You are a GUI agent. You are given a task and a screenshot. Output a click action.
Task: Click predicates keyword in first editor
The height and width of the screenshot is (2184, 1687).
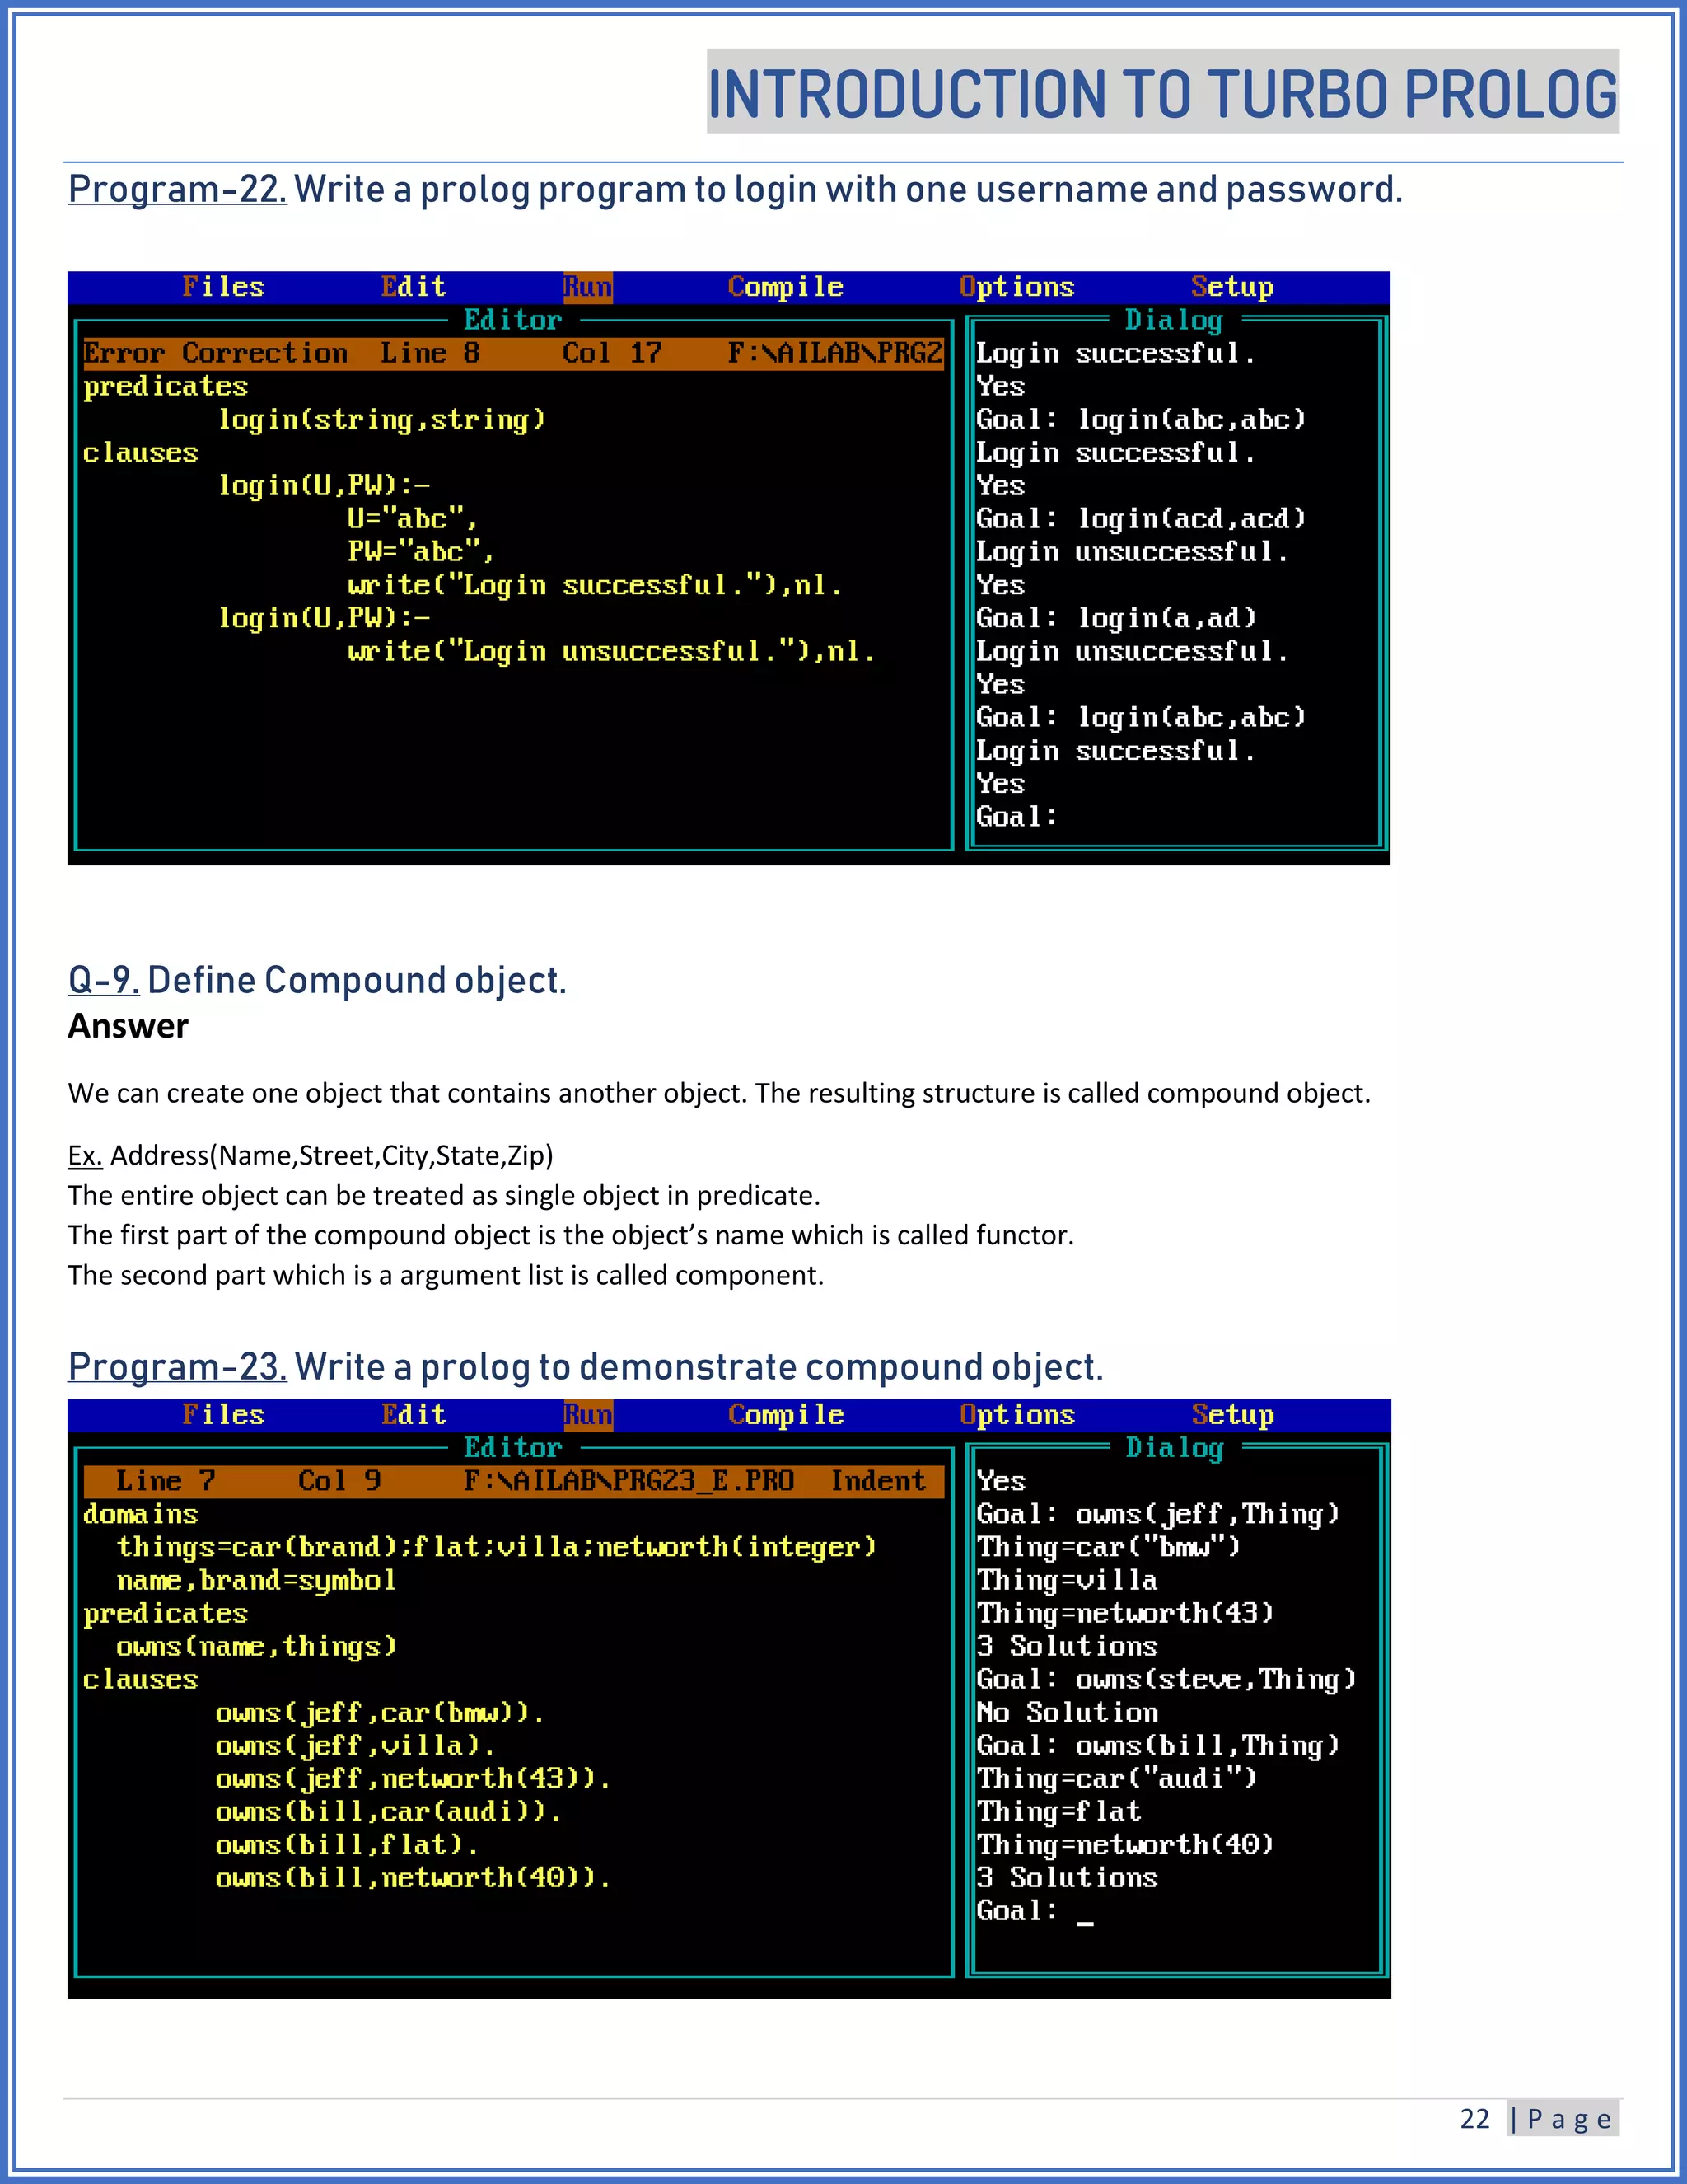(x=165, y=386)
